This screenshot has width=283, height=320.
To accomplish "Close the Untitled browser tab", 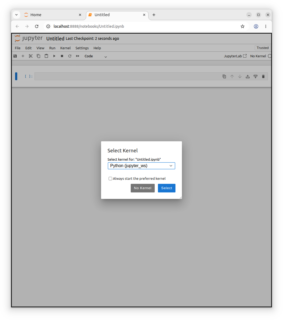I will (x=144, y=15).
